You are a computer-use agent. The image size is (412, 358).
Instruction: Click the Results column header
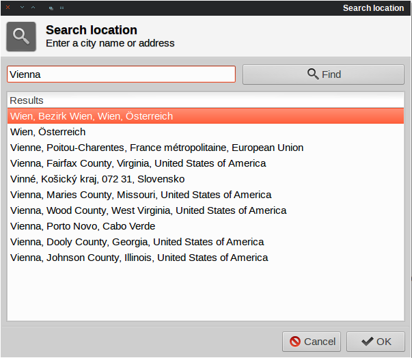206,100
